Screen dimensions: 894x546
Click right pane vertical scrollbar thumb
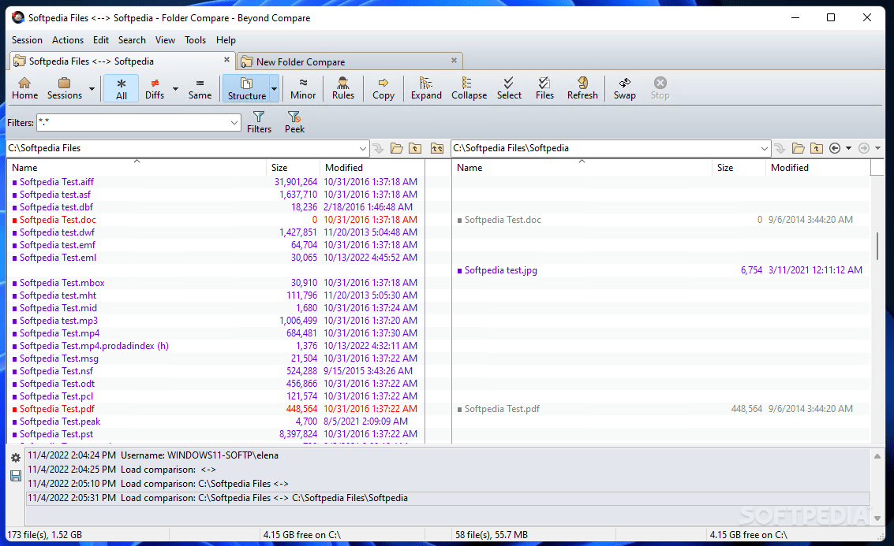(x=877, y=245)
